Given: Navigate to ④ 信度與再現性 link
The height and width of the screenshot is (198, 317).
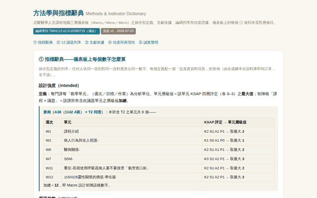Looking at the screenshot, I should click(x=121, y=43).
